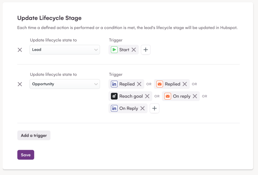Open the Lead lifecycle state dropdown
Screen dimensions: 258x175
(x=64, y=50)
